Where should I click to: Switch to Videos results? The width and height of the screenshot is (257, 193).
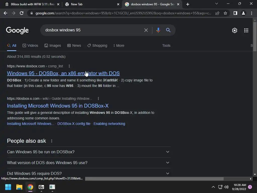click(x=30, y=46)
